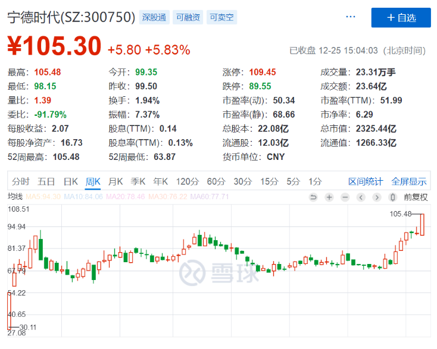Click the 成交额 value 23.64亿

(372, 87)
